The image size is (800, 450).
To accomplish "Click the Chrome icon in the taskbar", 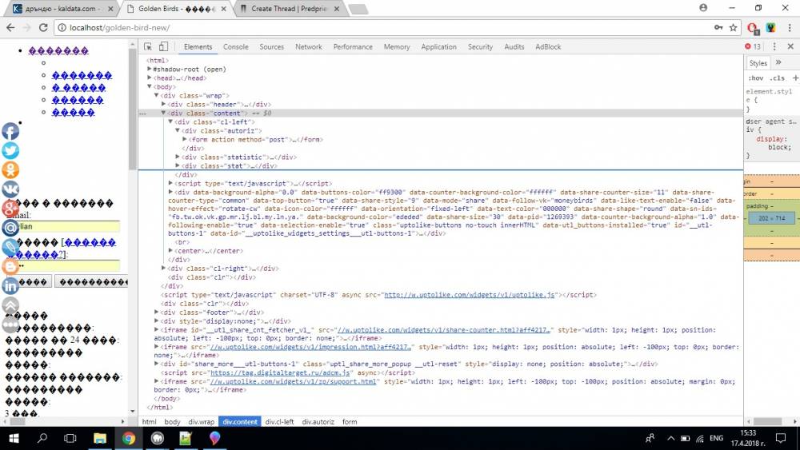I will coord(129,438).
